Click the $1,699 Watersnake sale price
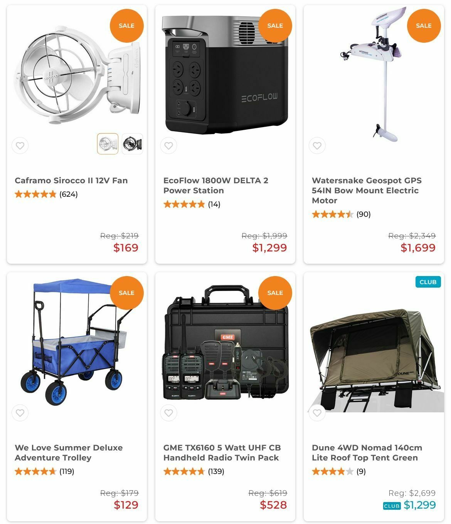Image resolution: width=451 pixels, height=524 pixels. coord(418,248)
